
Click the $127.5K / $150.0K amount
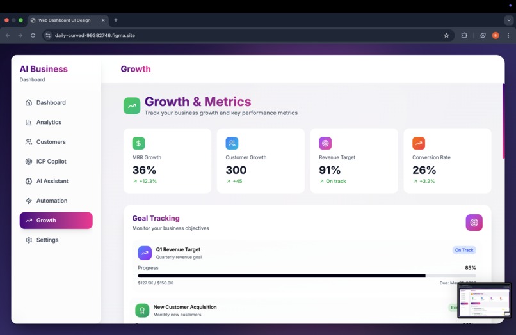click(x=156, y=283)
